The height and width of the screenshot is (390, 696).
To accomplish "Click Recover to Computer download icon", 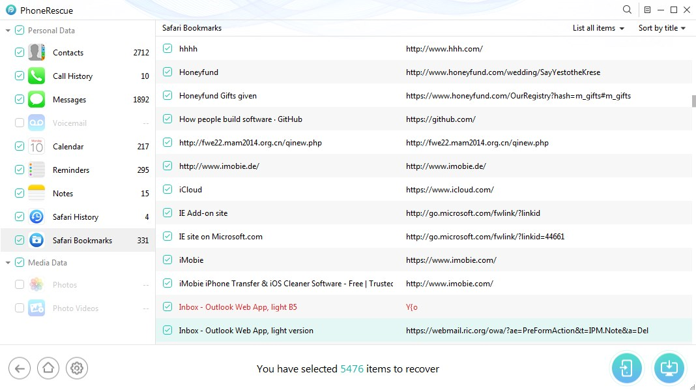I will [669, 368].
